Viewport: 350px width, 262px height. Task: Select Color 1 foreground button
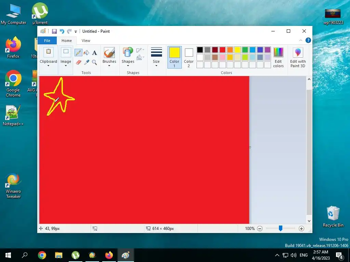[x=175, y=57]
